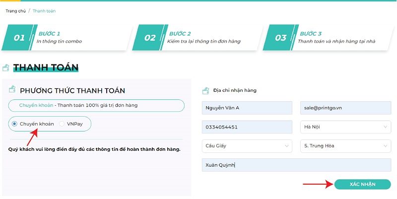The width and height of the screenshot is (397, 199).
Task: Click the 03 step number badge
Action: coord(281,38)
